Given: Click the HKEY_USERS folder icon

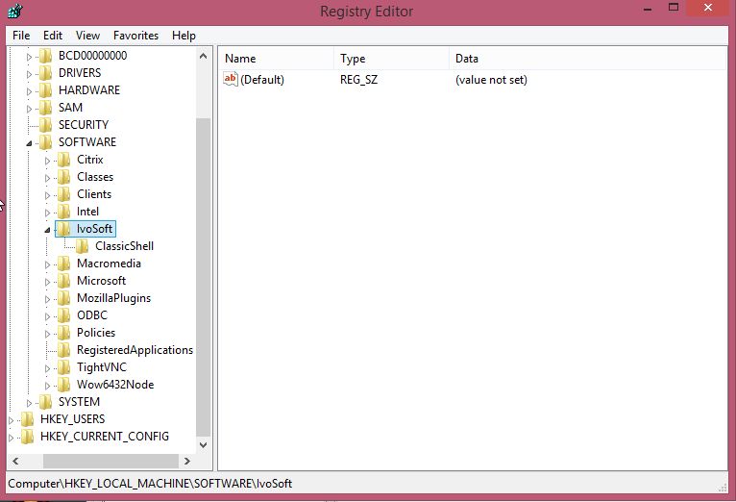Looking at the screenshot, I should pos(27,419).
